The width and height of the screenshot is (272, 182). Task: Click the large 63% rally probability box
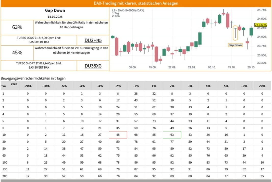pyautogui.click(x=17, y=27)
